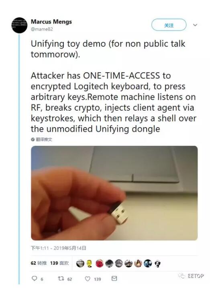Click the 翻译推文 translate tweet link
The width and height of the screenshot is (218, 288).
coord(44,140)
